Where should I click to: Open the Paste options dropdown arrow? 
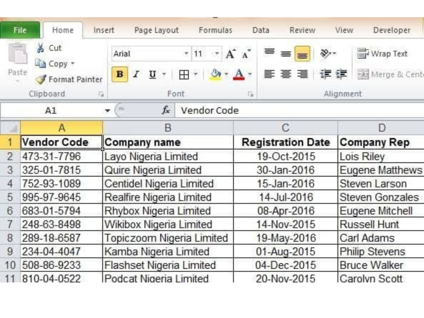[17, 81]
